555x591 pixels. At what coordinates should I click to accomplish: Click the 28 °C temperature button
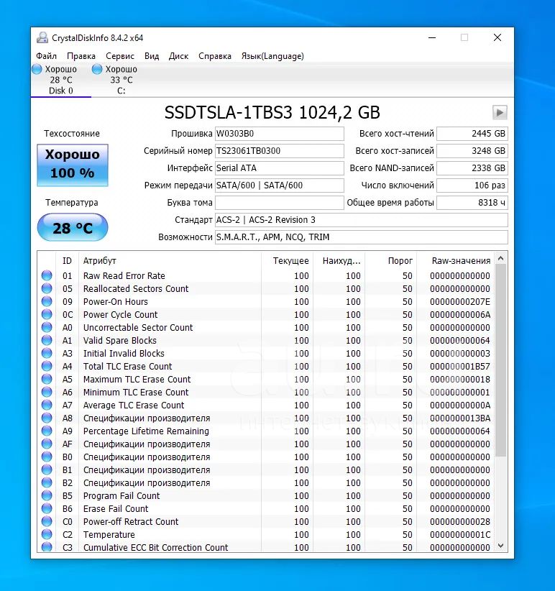click(x=73, y=227)
